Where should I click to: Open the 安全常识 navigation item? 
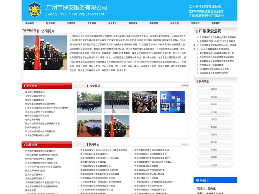click(92, 23)
